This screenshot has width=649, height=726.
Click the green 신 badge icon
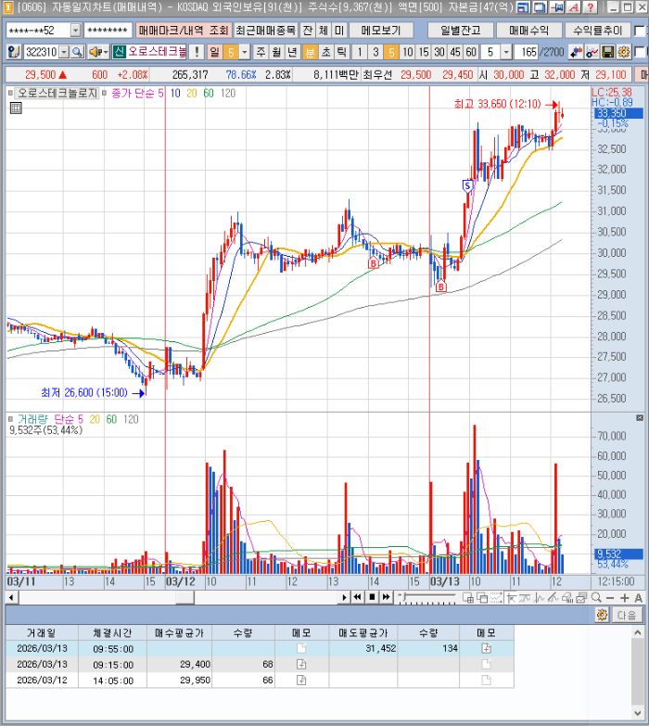coord(119,52)
